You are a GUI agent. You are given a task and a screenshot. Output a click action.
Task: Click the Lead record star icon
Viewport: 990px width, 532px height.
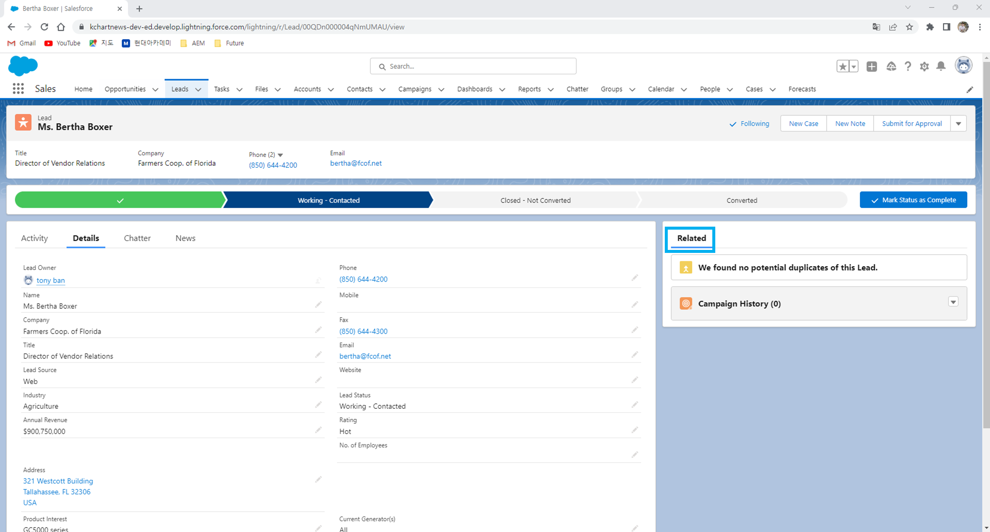23,122
